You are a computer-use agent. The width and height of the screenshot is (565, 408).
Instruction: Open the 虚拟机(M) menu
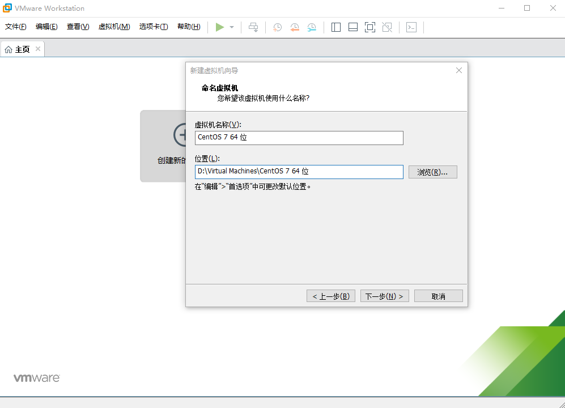click(114, 27)
